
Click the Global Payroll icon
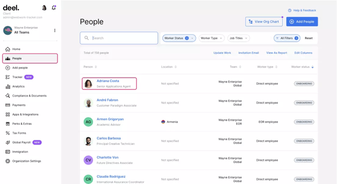tap(8, 142)
